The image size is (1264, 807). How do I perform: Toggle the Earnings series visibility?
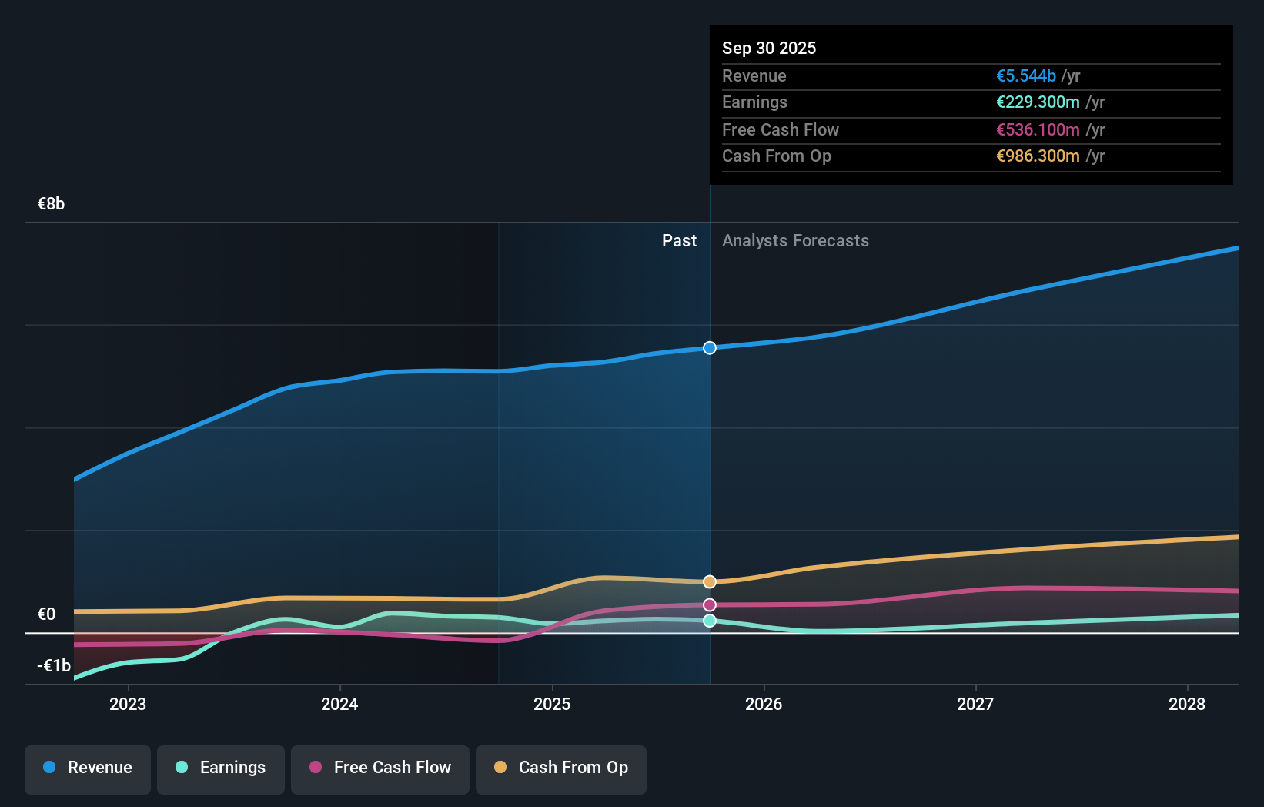pyautogui.click(x=221, y=768)
